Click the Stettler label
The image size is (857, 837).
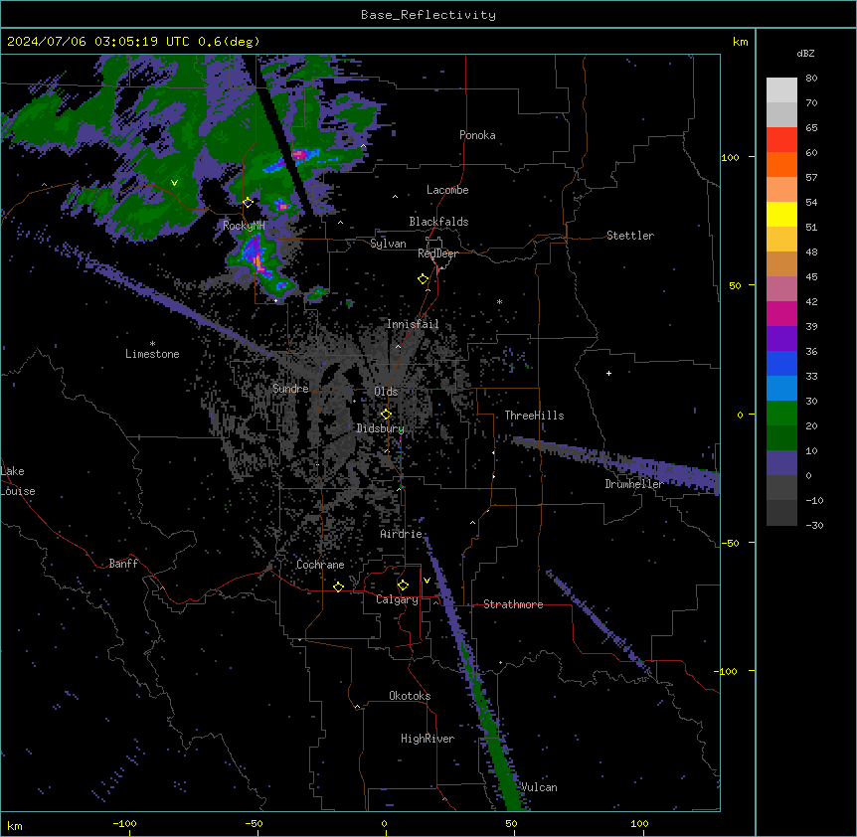(x=630, y=236)
